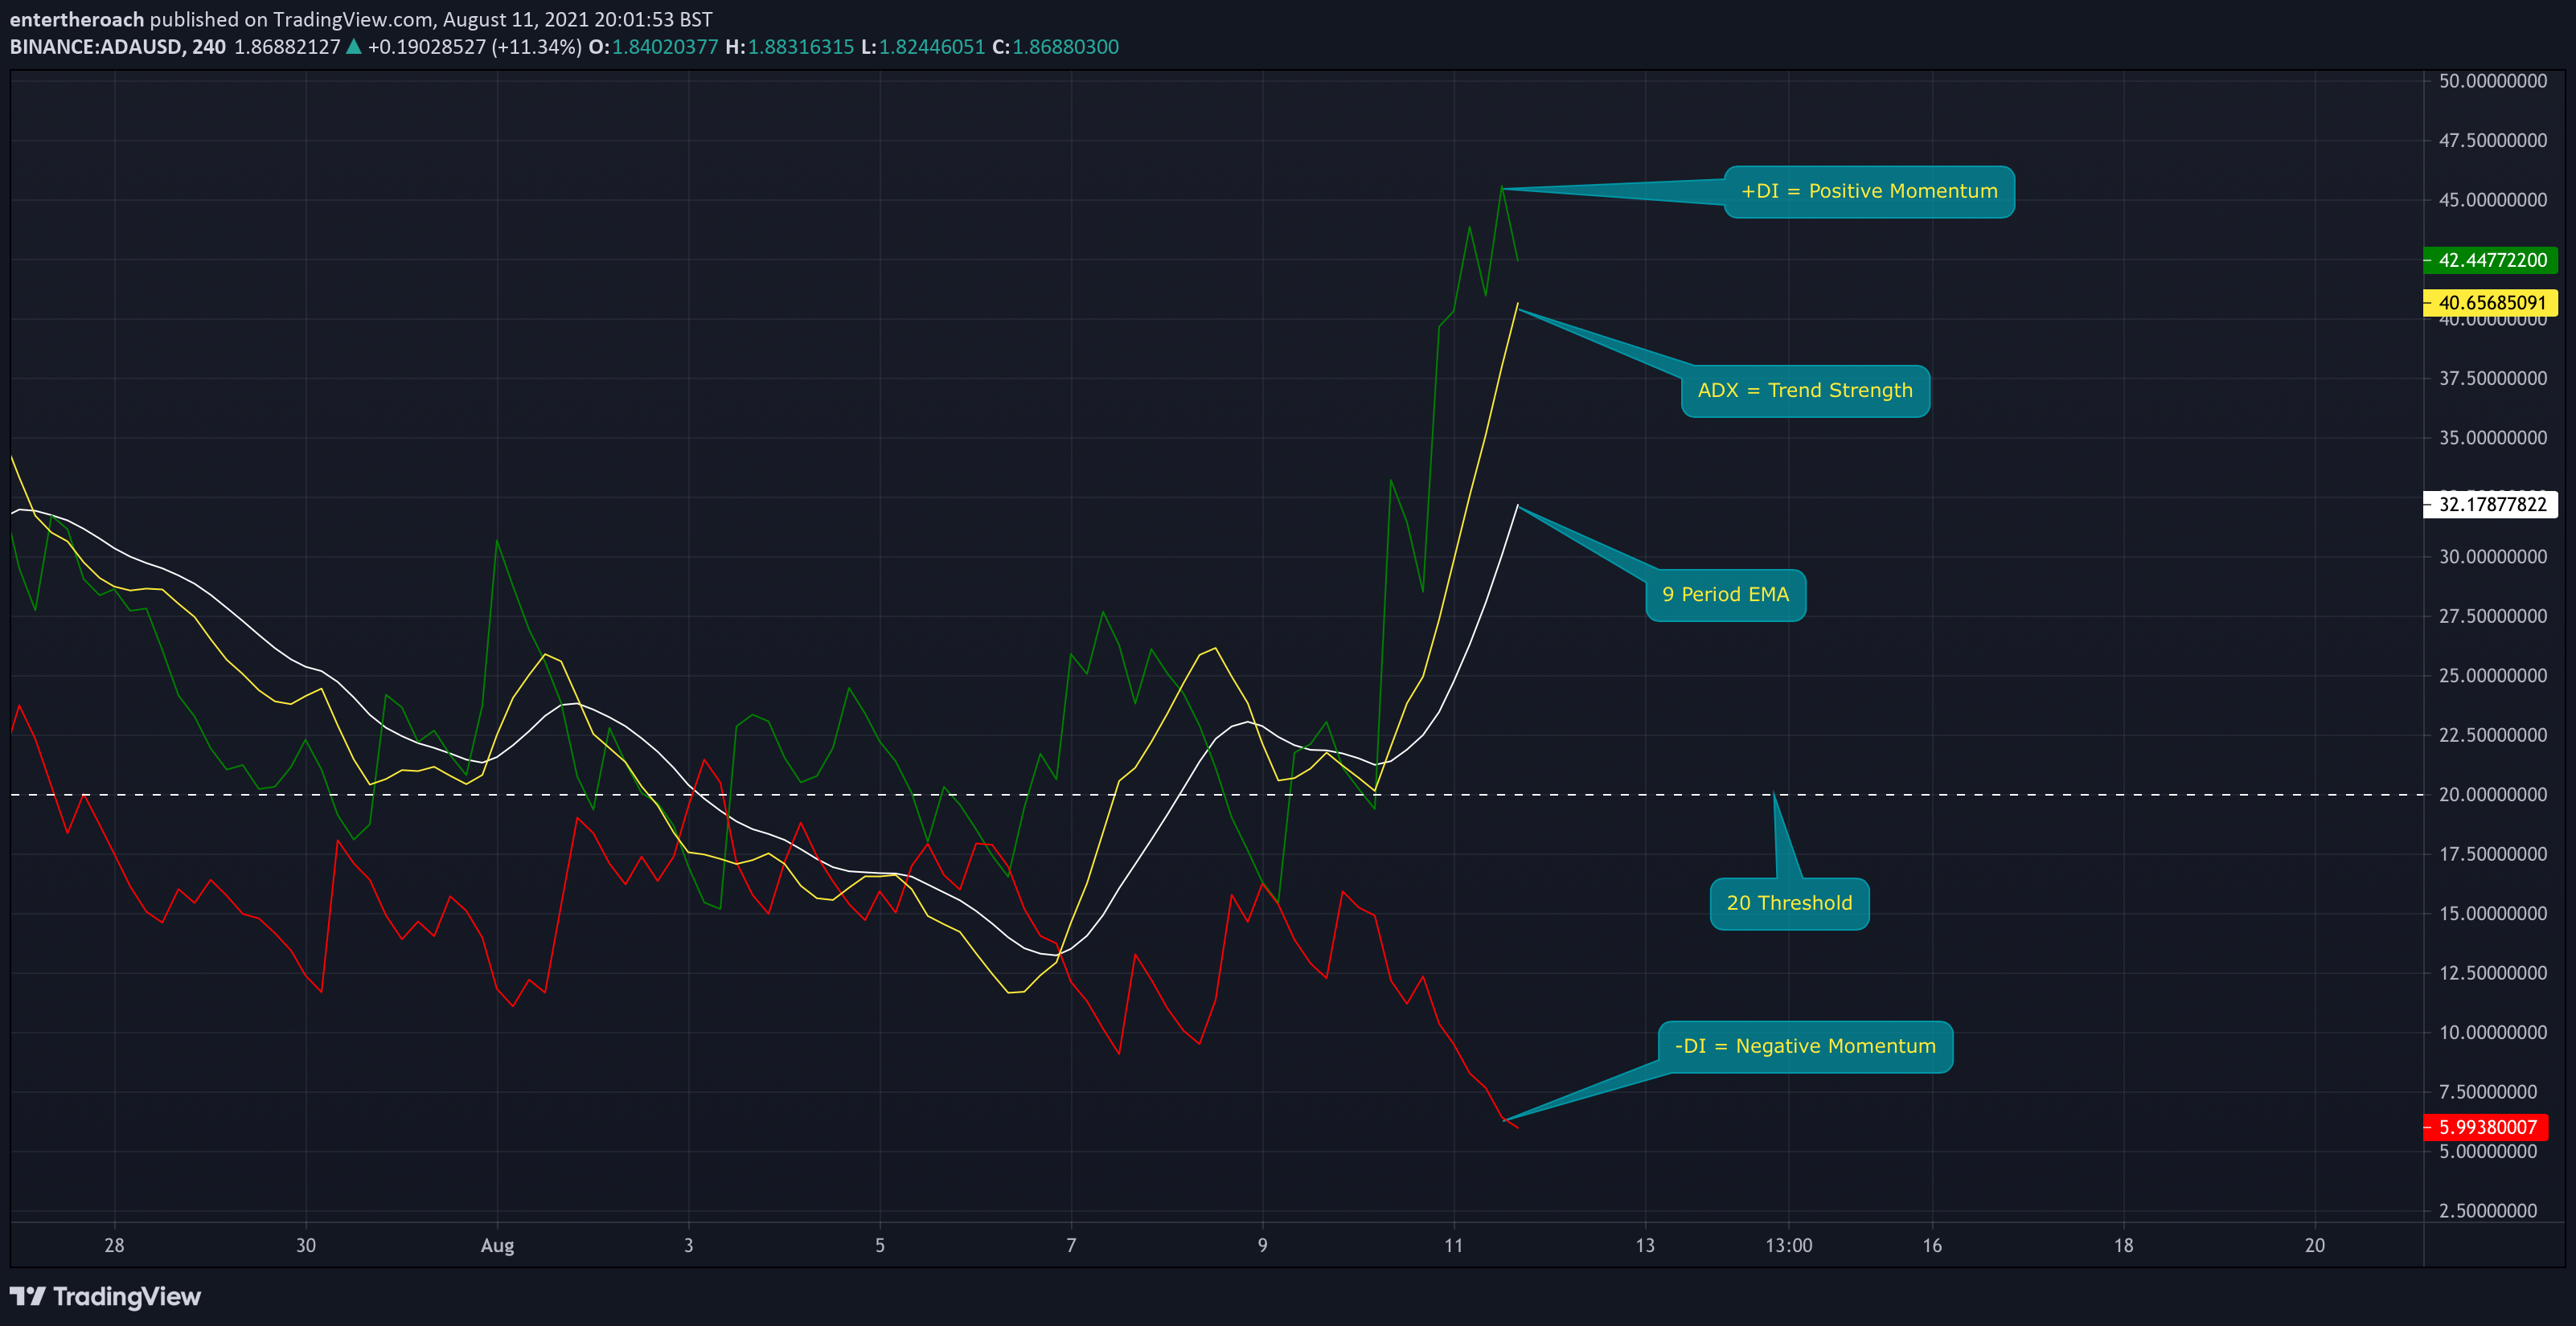Image resolution: width=2576 pixels, height=1326 pixels.
Task: Click the H:1.88316315 high value
Action: pyautogui.click(x=790, y=47)
